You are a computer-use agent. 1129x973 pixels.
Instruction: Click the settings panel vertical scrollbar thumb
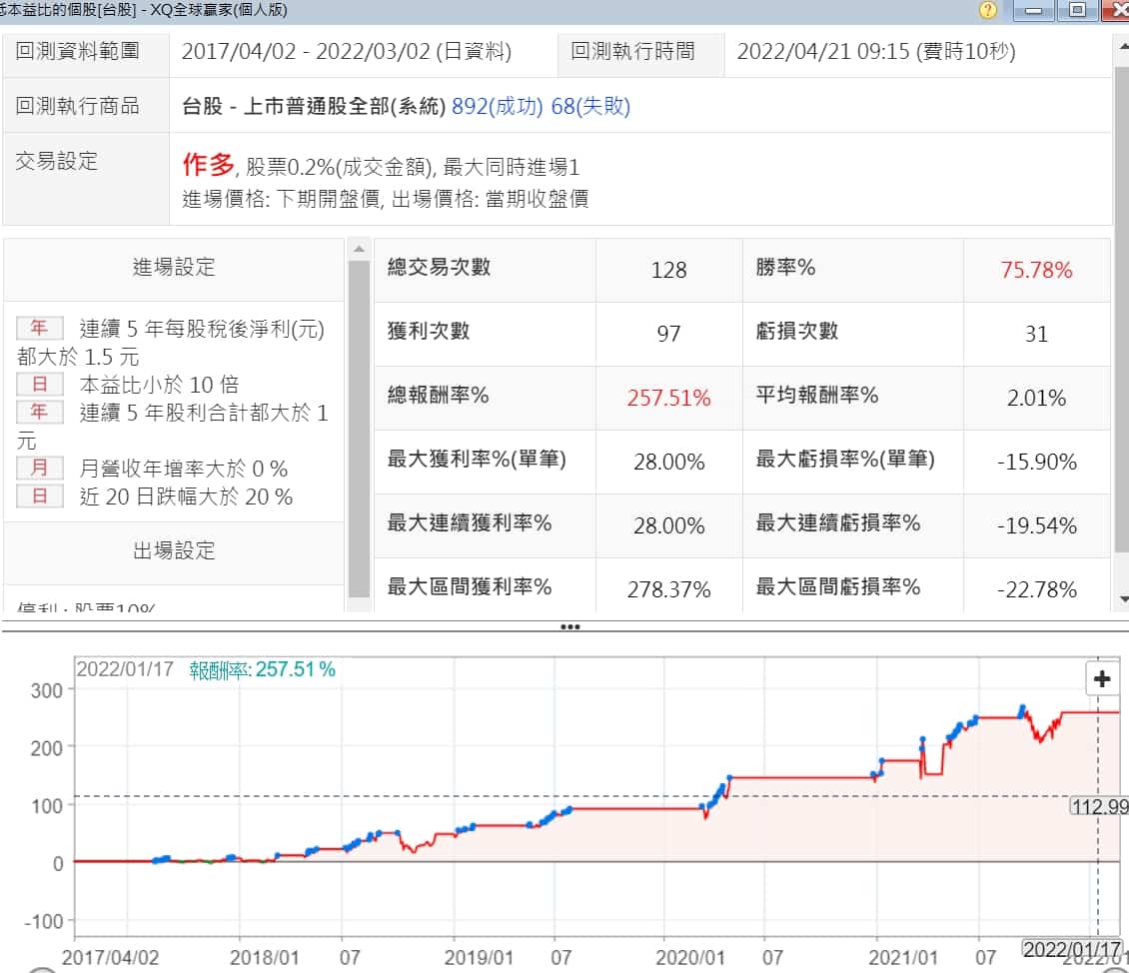point(359,430)
